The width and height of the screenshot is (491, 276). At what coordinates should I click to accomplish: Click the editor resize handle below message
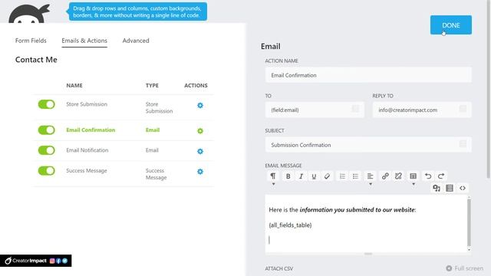tap(368, 254)
